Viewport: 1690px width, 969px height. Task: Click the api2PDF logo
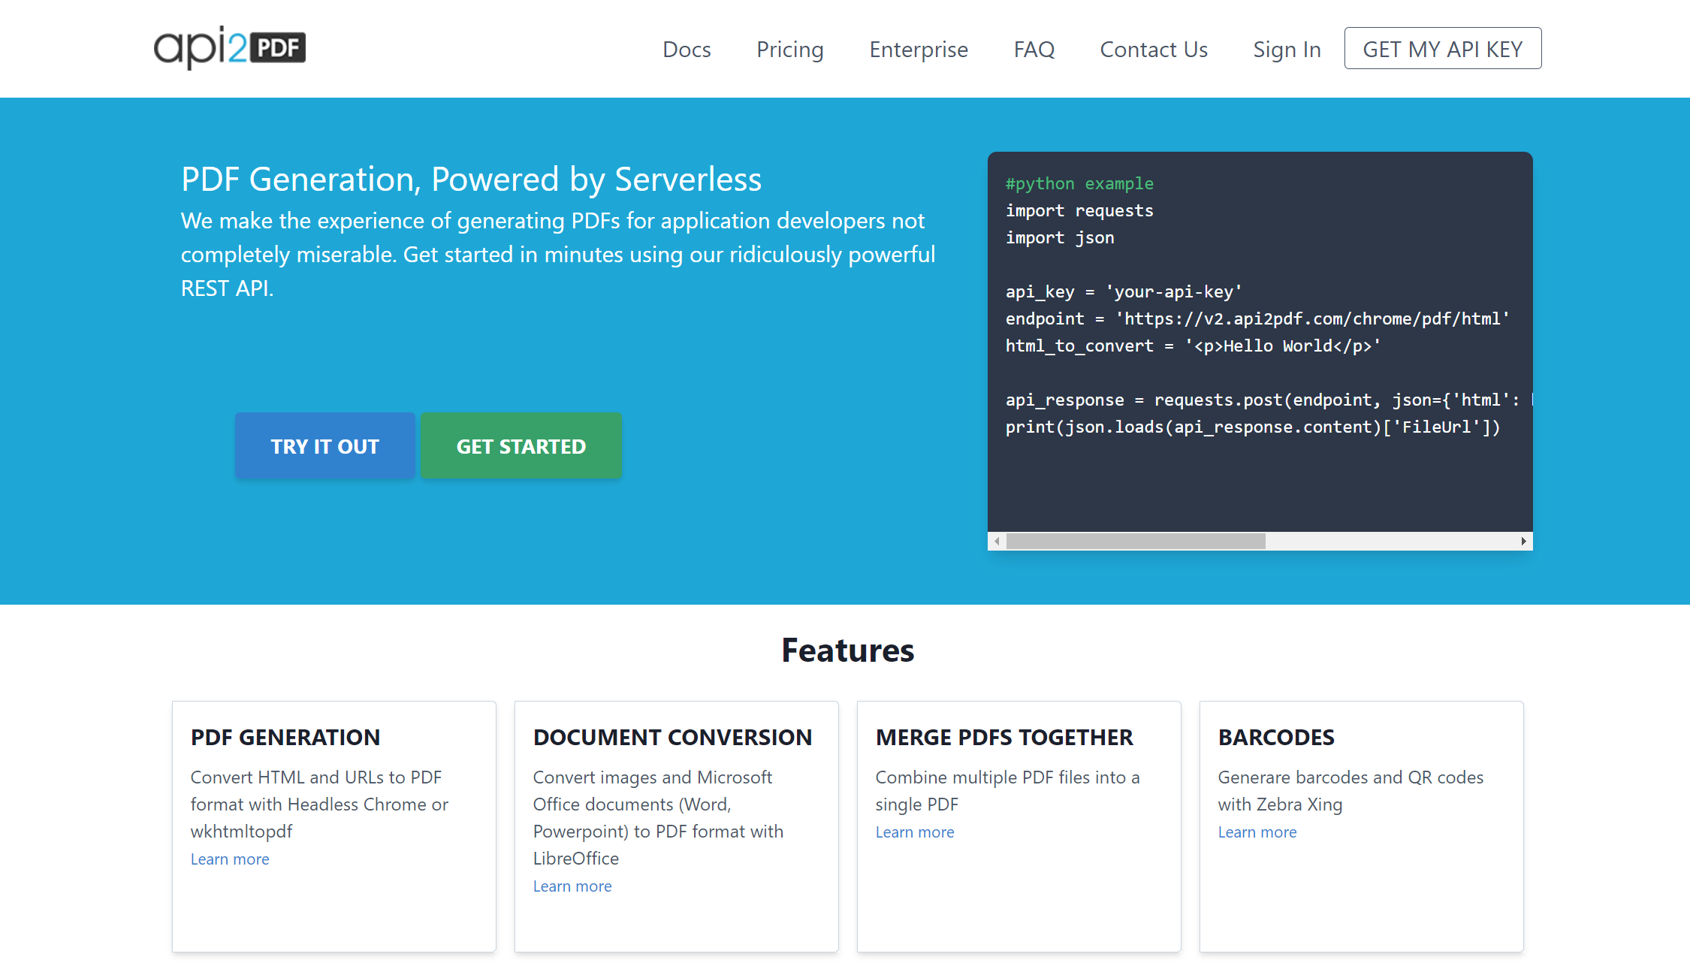click(230, 47)
